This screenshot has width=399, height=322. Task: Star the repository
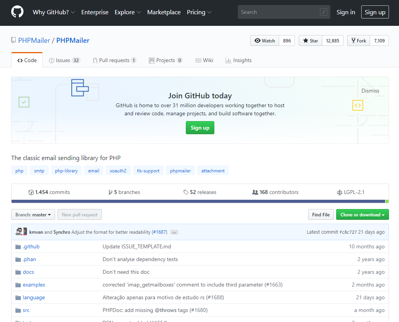(x=310, y=40)
